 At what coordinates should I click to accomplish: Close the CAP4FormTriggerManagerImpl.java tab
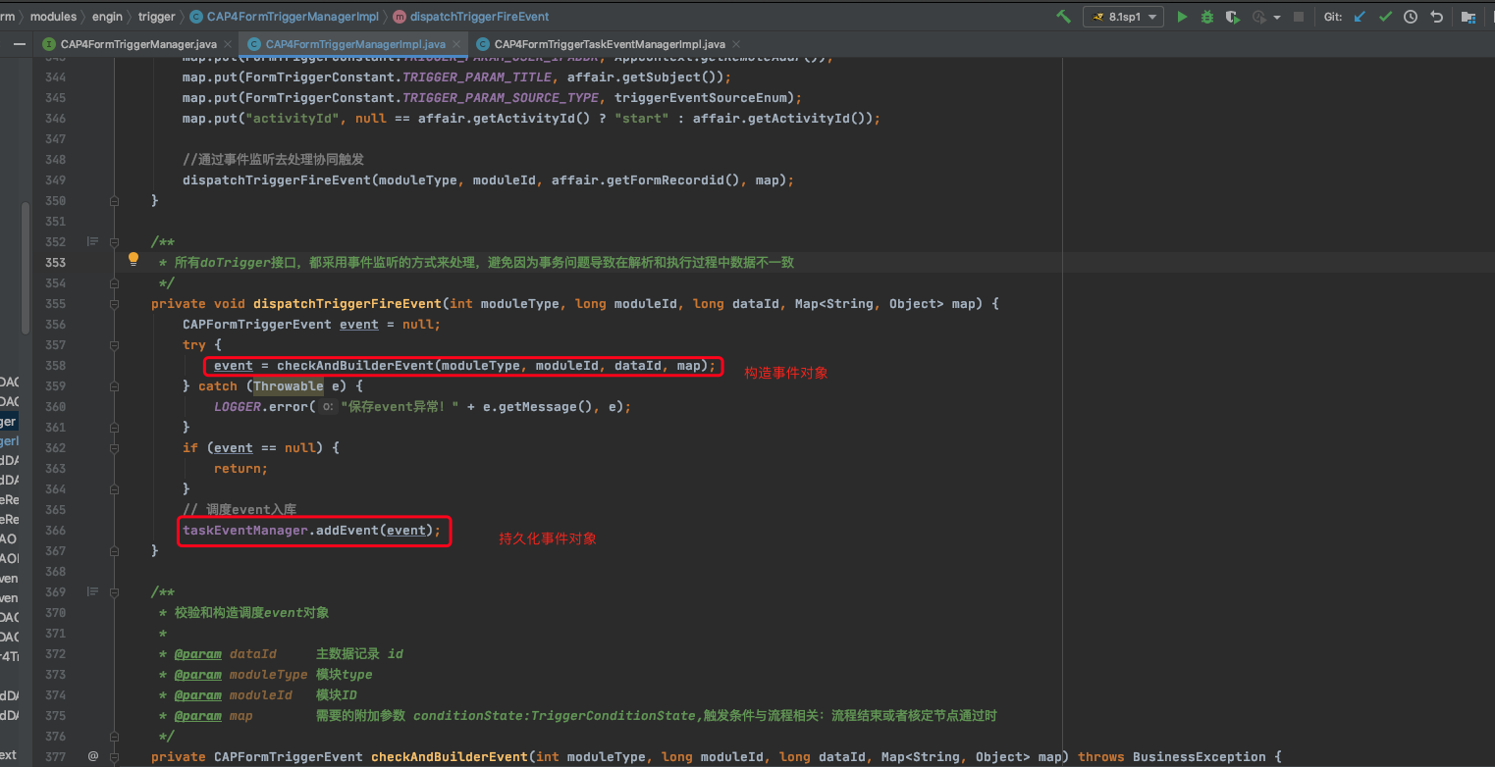tap(458, 44)
